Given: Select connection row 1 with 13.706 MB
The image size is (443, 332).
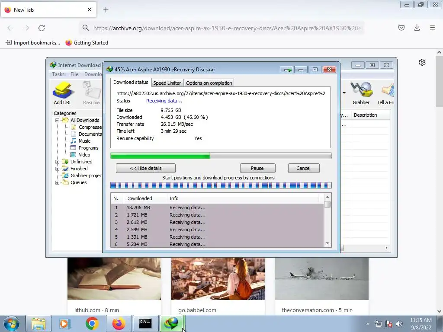Looking at the screenshot, I should point(217,207).
